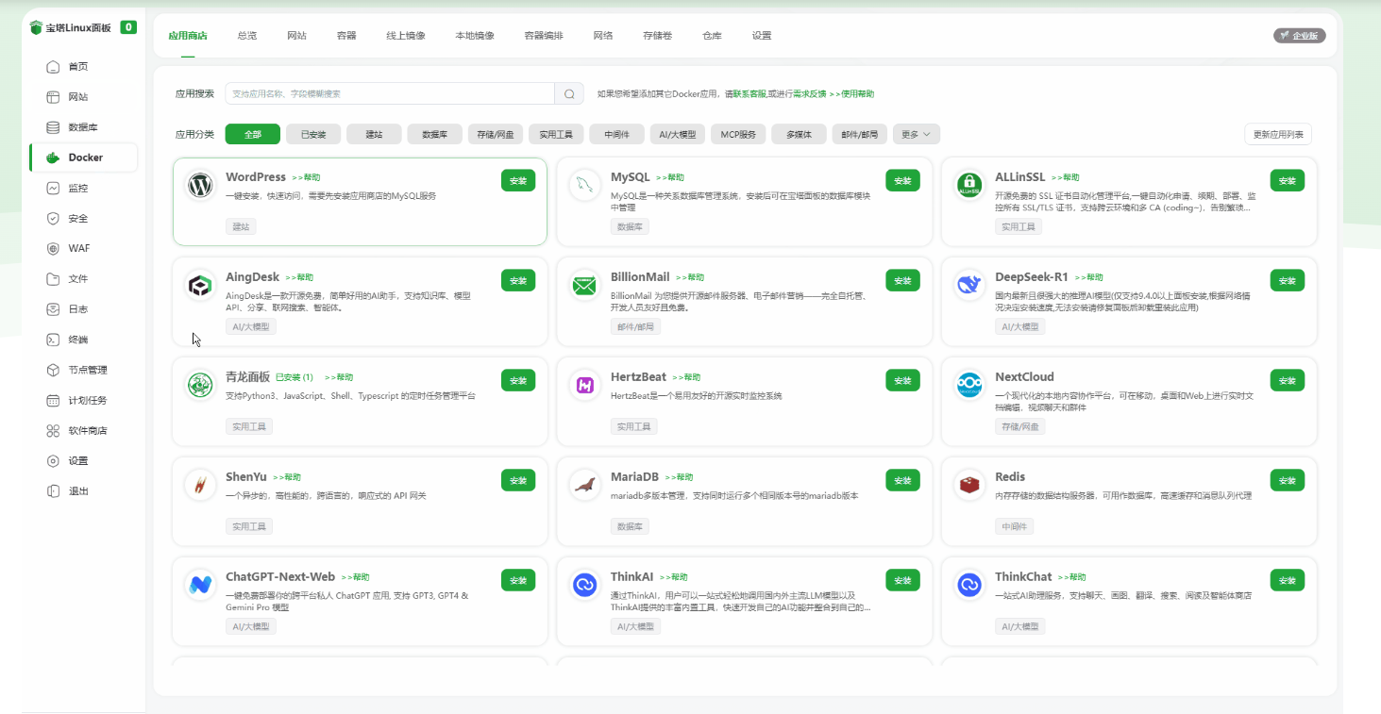Open the 企业版 edition badge
1381x714 pixels.
click(x=1300, y=36)
